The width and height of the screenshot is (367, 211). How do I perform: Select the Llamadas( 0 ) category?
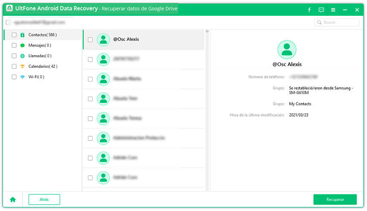[x=43, y=56]
